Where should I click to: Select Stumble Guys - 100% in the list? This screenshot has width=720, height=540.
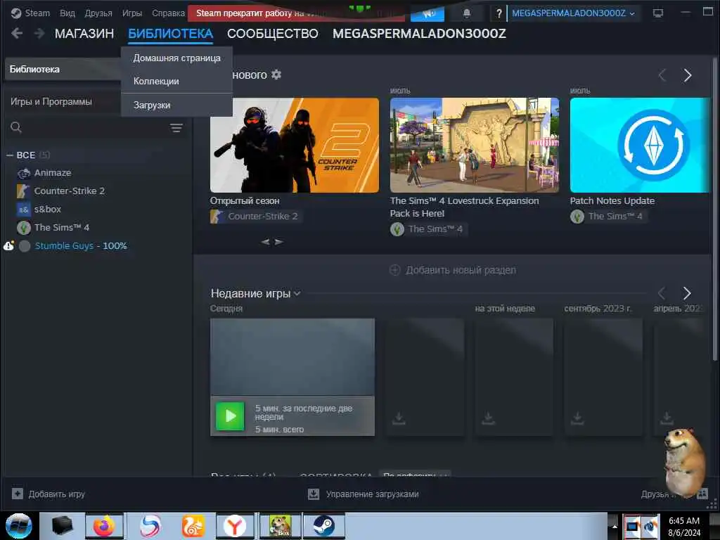[x=81, y=246]
